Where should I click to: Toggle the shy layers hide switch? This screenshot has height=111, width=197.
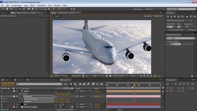80,84
